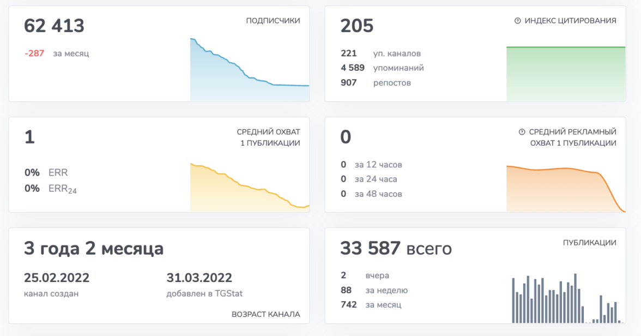Select the 62 413 subscribers count
641x336 pixels.
tap(54, 26)
